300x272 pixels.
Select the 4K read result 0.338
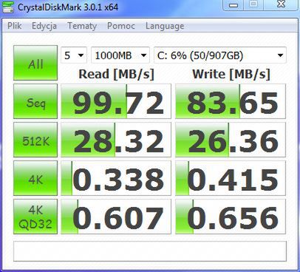pyautogui.click(x=116, y=178)
